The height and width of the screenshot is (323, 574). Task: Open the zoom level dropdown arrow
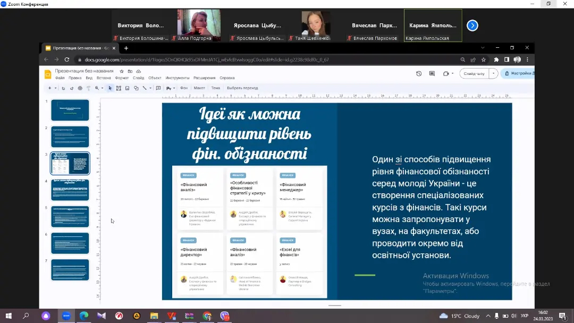tap(102, 88)
